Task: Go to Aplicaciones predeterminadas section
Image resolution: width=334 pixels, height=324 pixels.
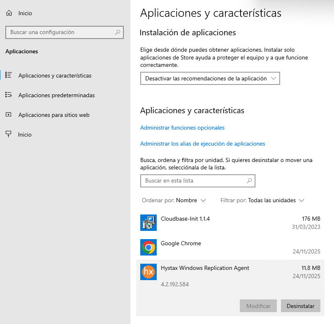Action: [56, 95]
